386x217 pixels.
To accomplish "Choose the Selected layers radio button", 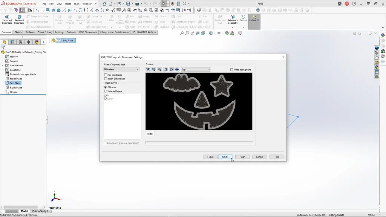I will [106, 91].
